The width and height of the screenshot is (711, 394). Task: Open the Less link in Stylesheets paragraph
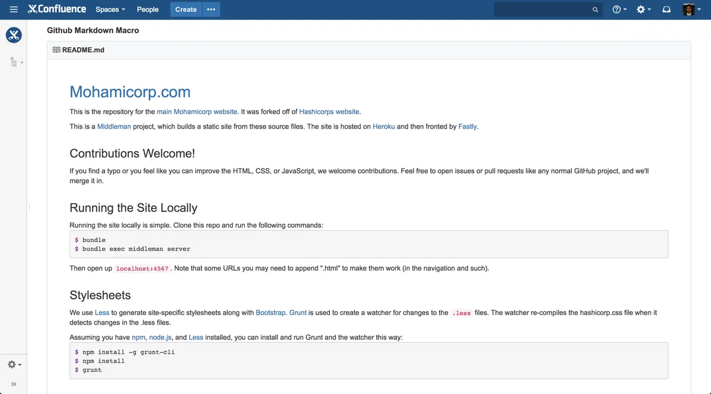pyautogui.click(x=102, y=313)
